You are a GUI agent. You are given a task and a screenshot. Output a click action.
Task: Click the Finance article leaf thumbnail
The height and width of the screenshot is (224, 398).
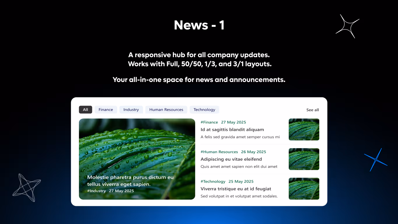coord(304,129)
